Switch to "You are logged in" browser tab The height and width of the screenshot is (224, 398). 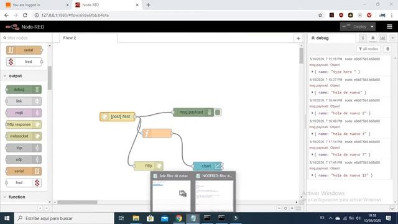click(x=37, y=5)
